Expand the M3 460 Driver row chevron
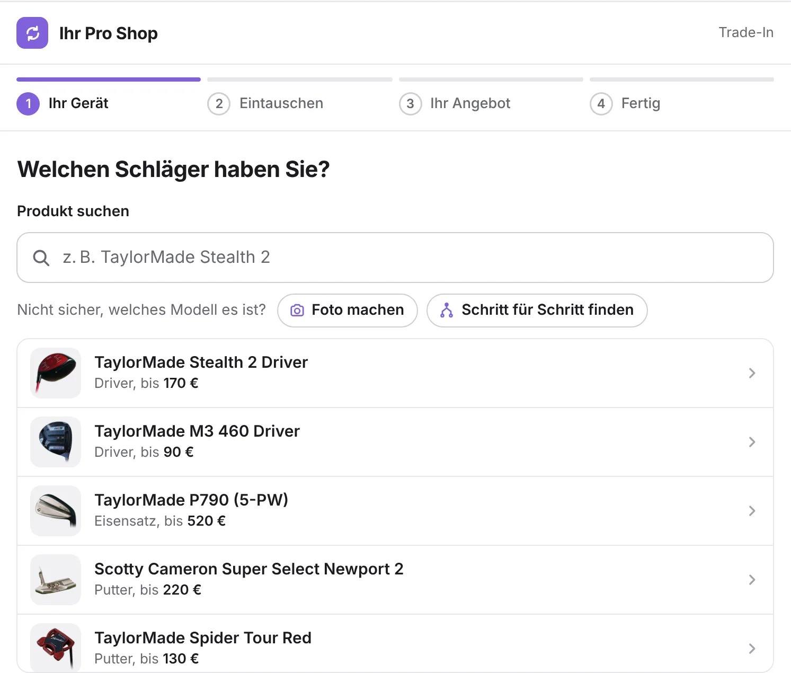Image resolution: width=791 pixels, height=673 pixels. (752, 442)
